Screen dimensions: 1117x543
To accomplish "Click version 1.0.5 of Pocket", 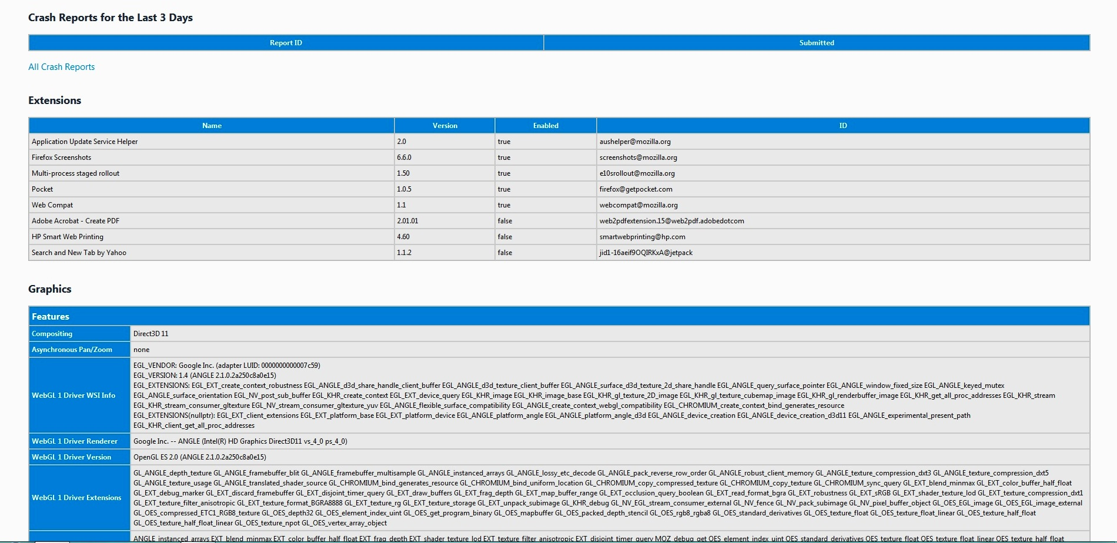I will [404, 189].
